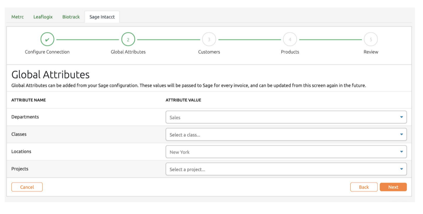The width and height of the screenshot is (423, 214).
Task: Cancel the Sage configuration
Action: click(x=27, y=187)
